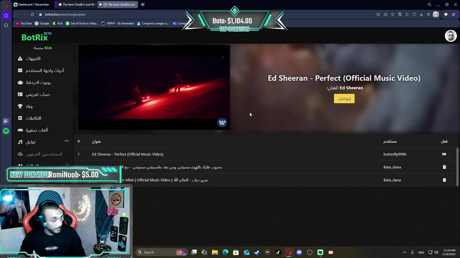Delete the محبوب قلبك song from queue

tap(444, 167)
